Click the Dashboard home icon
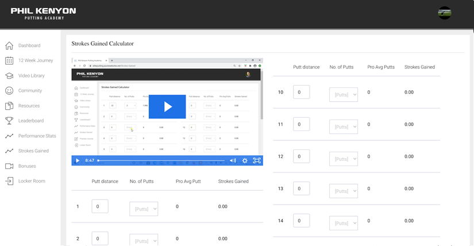 [x=9, y=45]
